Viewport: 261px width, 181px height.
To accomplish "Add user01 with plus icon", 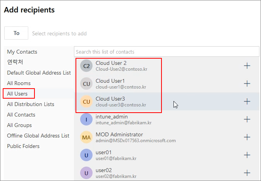I will pyautogui.click(x=247, y=155).
